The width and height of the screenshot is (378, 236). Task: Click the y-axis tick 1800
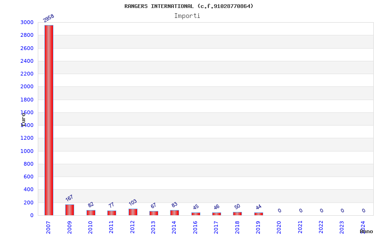(x=27, y=100)
